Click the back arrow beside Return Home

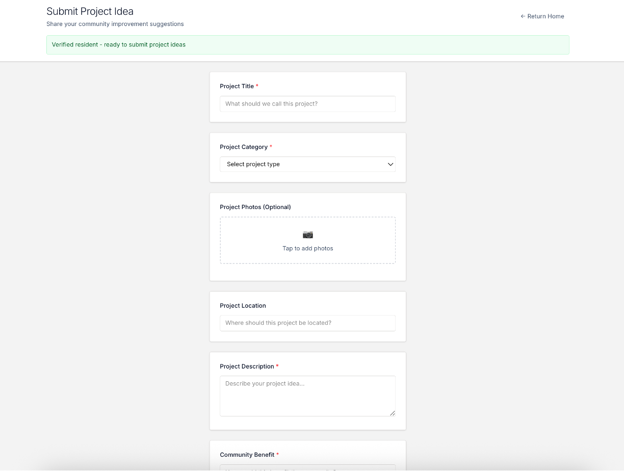(523, 16)
